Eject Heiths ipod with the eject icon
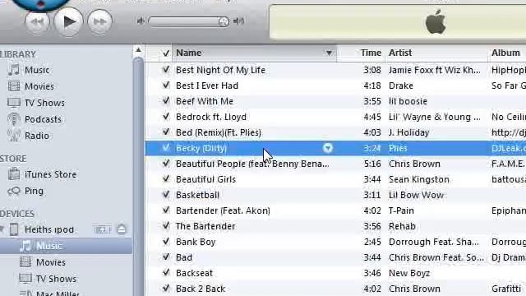The image size is (526, 296). [122, 229]
